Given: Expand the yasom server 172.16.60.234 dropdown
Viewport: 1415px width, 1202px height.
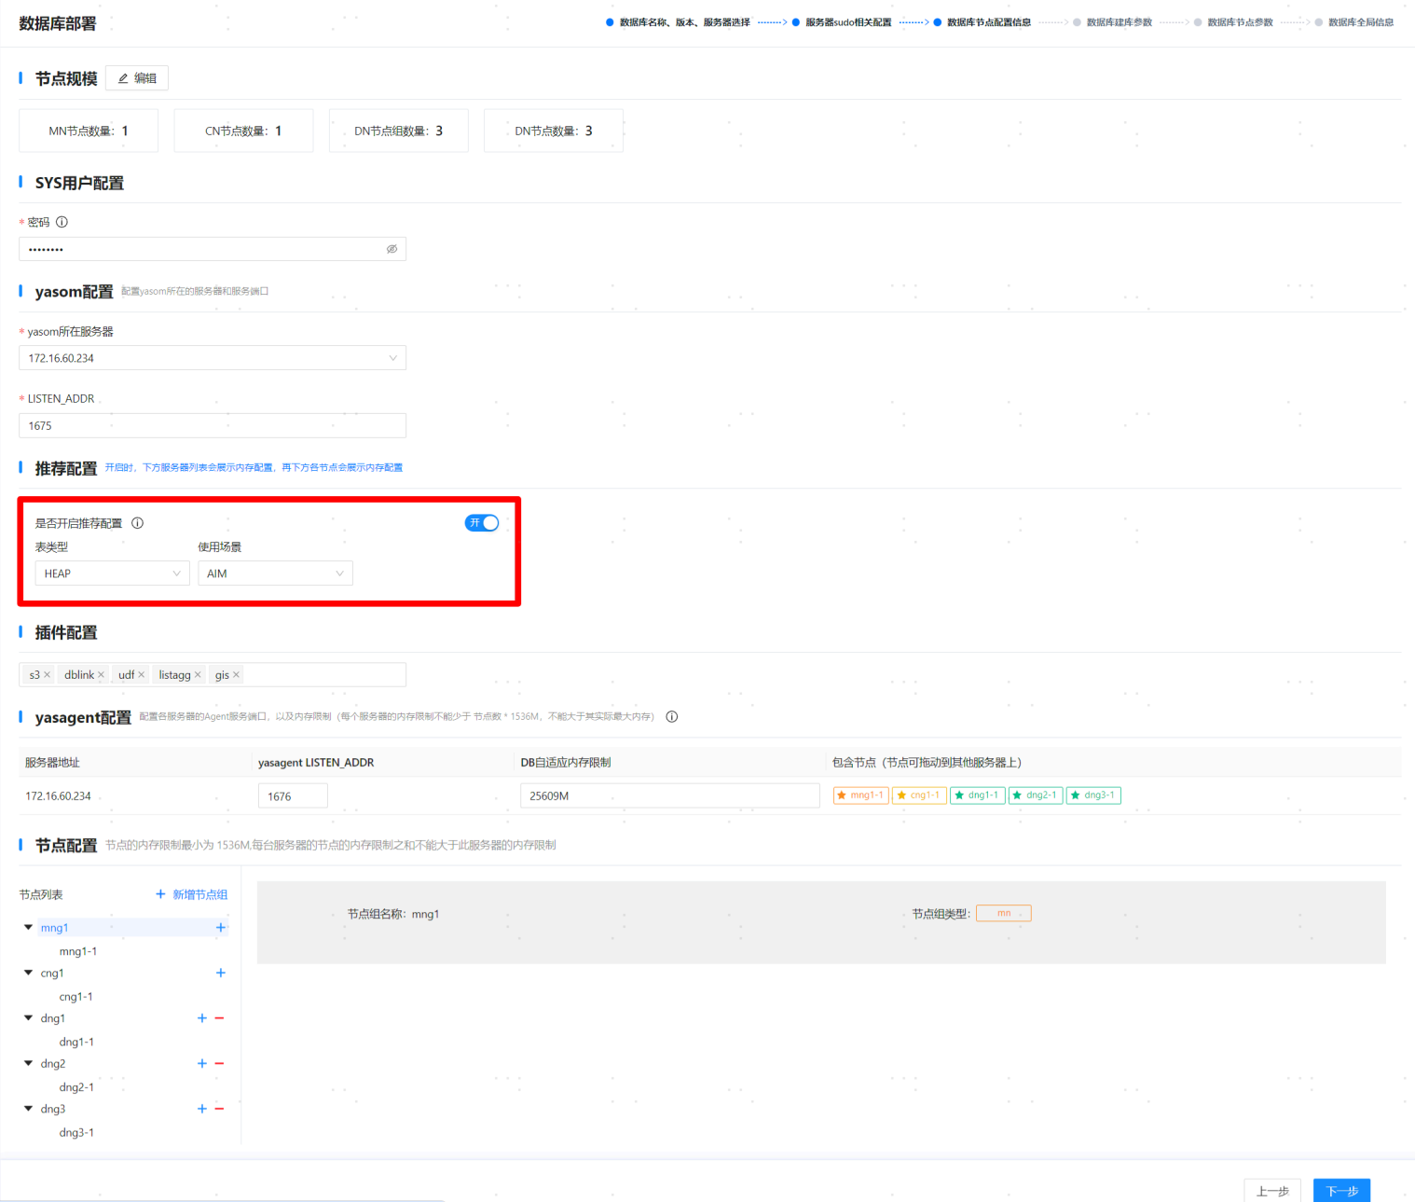Looking at the screenshot, I should (x=212, y=358).
